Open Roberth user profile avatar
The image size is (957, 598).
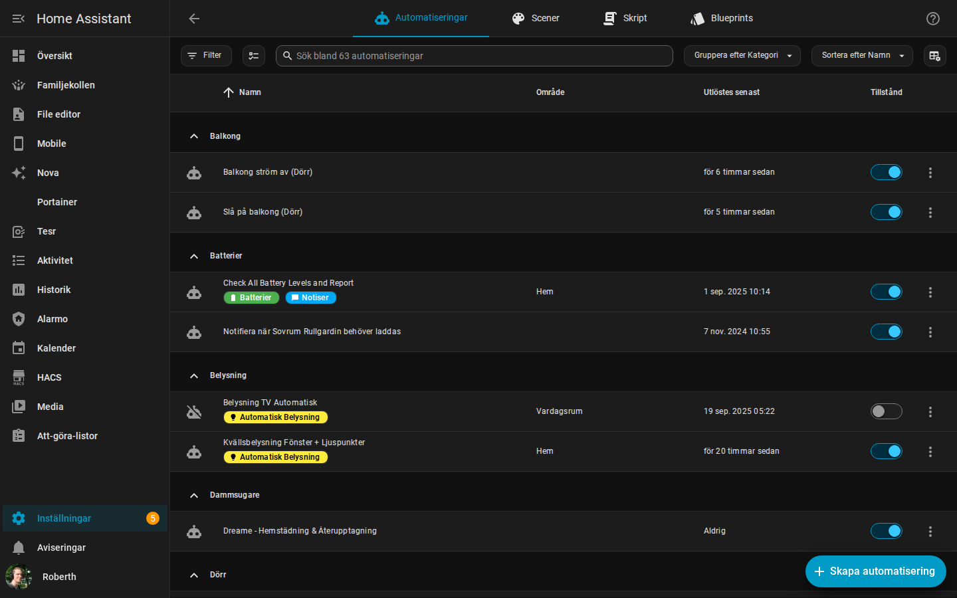click(x=19, y=577)
